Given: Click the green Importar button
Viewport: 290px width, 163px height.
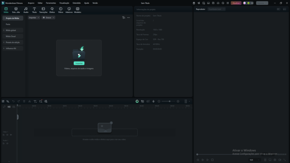Looking at the screenshot, I should (x=79, y=63).
